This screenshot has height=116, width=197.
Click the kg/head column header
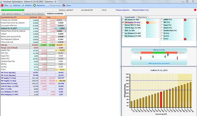pos(34,17)
